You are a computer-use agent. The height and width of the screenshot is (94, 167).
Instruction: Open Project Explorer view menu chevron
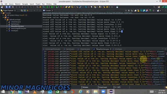(34, 10)
